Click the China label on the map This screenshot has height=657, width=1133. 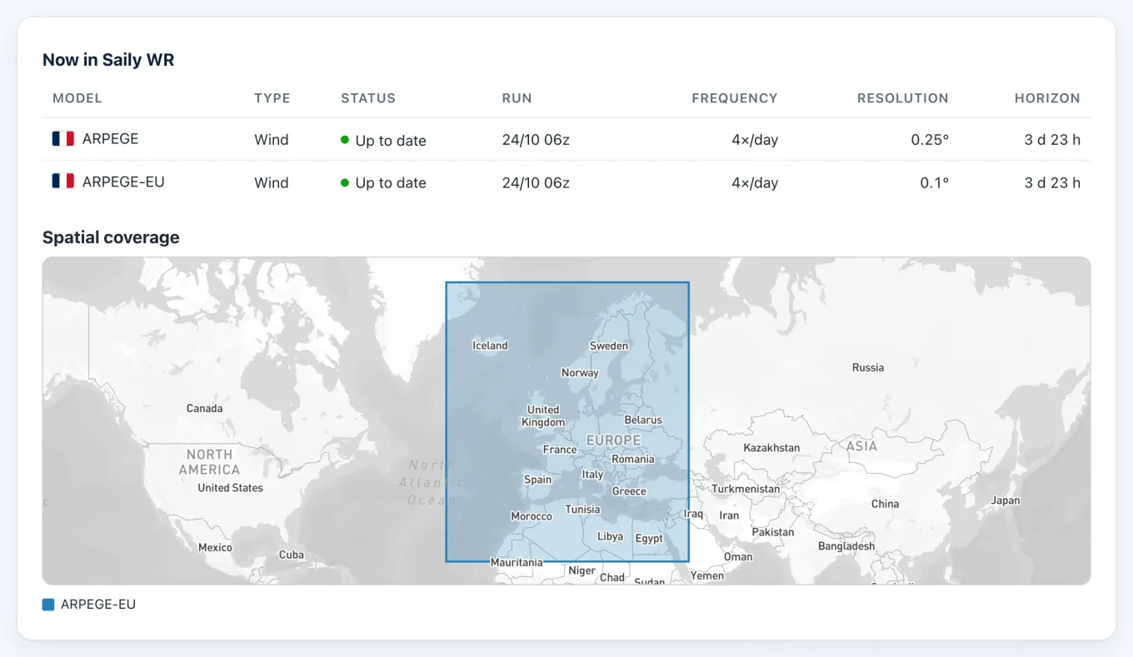[x=885, y=504]
